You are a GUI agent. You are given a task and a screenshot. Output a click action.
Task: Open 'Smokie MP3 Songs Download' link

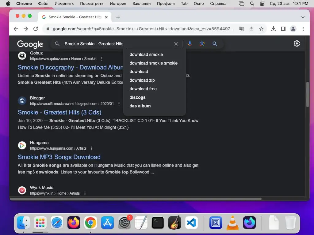pos(59,157)
